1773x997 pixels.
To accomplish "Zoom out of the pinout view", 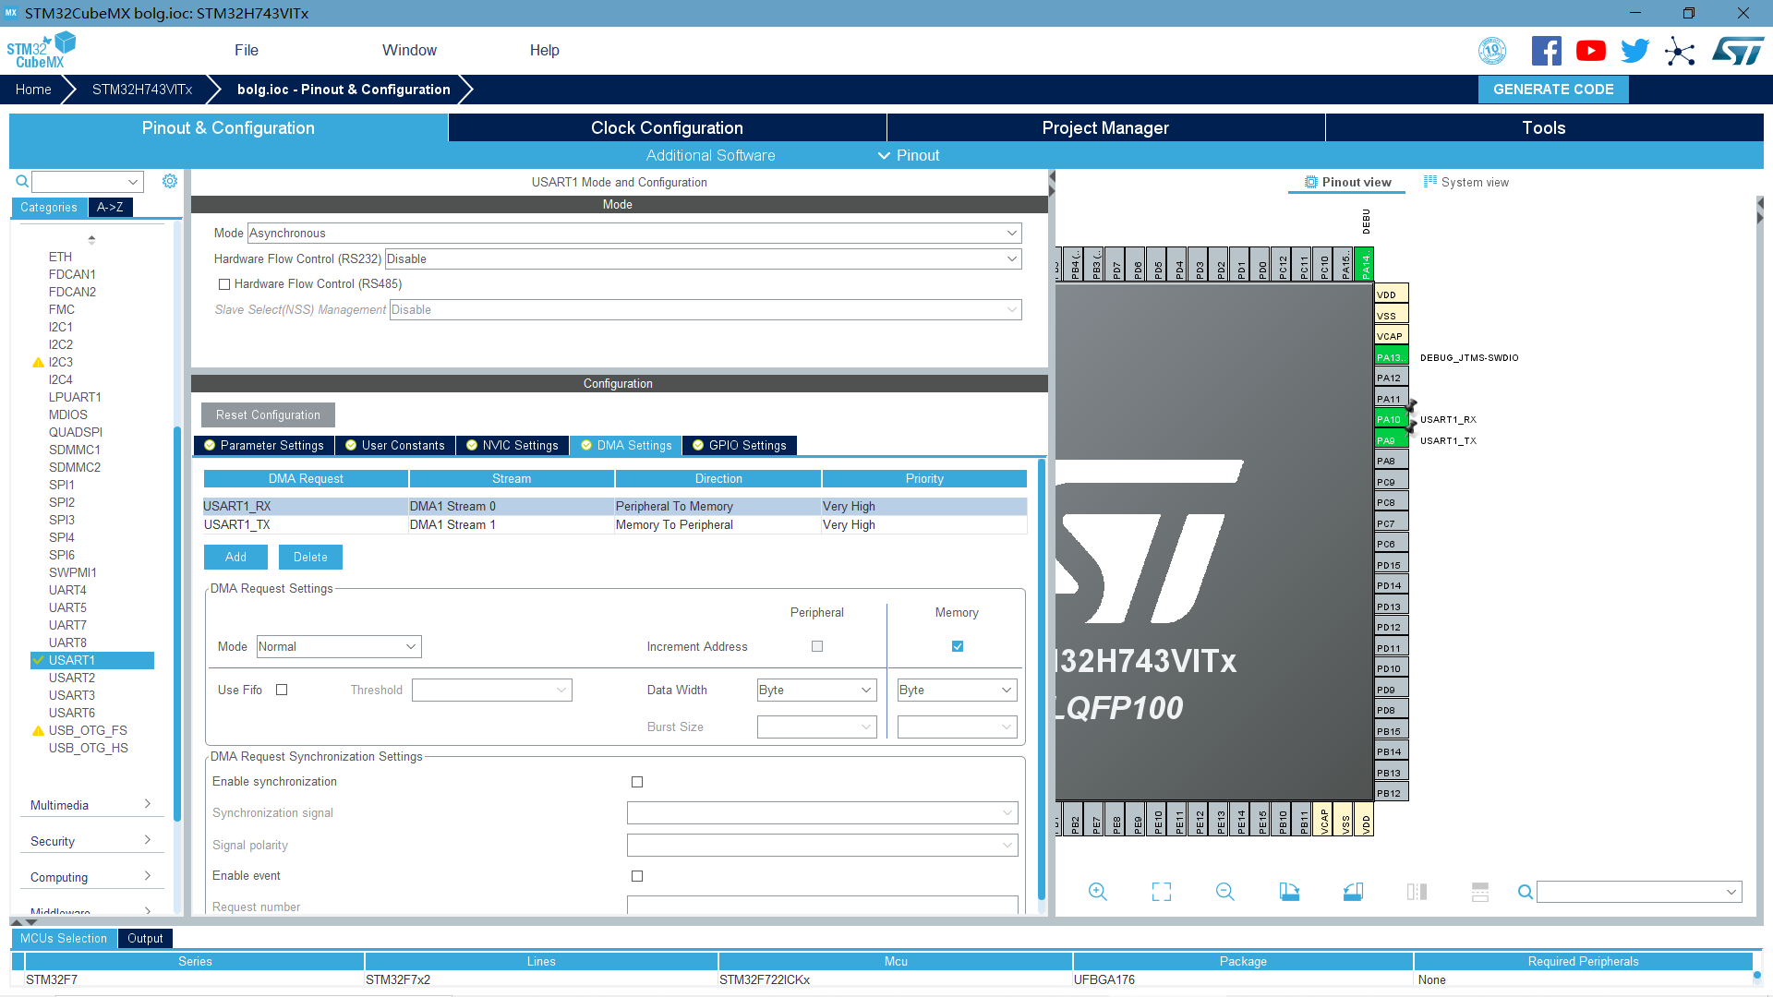I will 1225,892.
